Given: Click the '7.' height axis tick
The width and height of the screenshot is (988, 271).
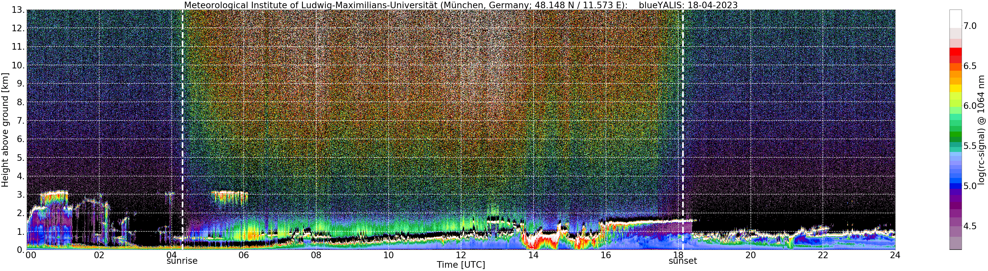Looking at the screenshot, I should pos(20,121).
